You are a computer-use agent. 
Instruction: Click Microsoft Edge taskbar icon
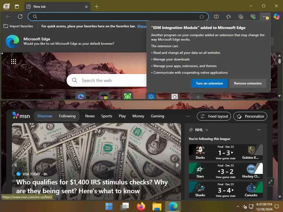173,206
